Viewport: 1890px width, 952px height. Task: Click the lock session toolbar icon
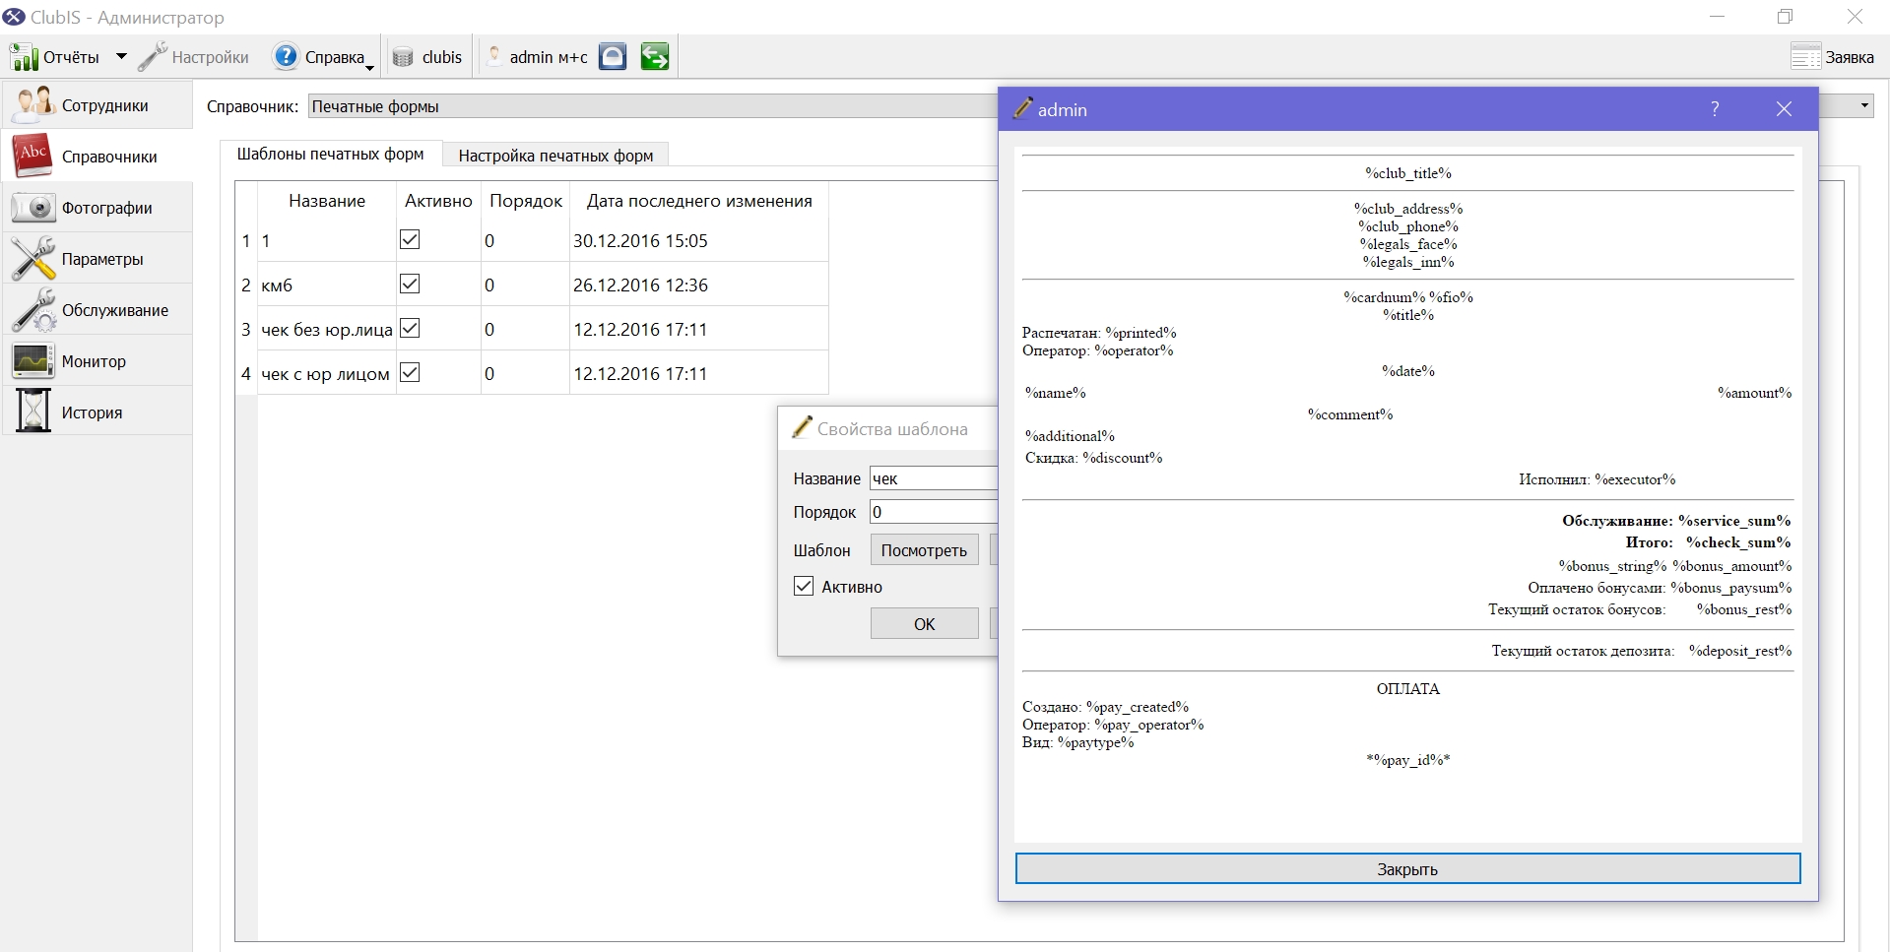(x=613, y=56)
